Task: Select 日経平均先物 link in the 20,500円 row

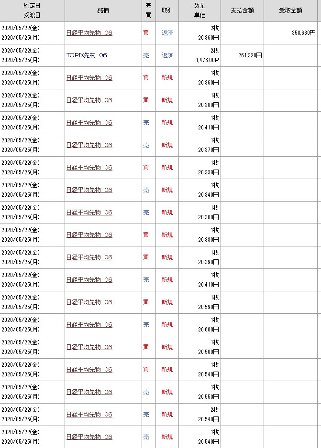Action: [89, 347]
